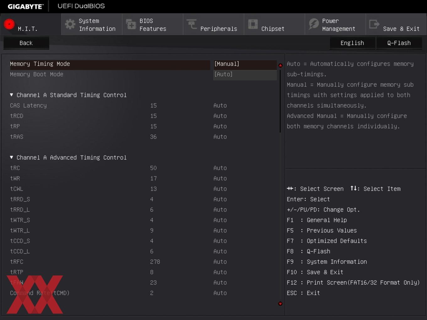Viewport: 427px width, 320px height.
Task: Select the Memory Boot Mode row
Action: tap(110, 74)
